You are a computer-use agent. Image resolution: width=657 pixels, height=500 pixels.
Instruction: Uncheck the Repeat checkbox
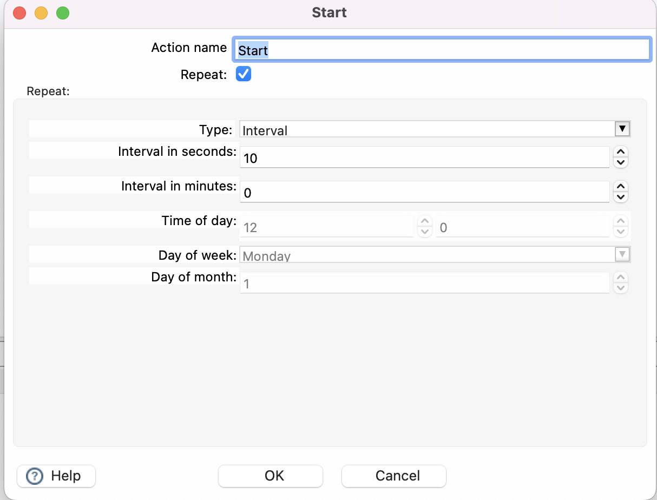(244, 74)
